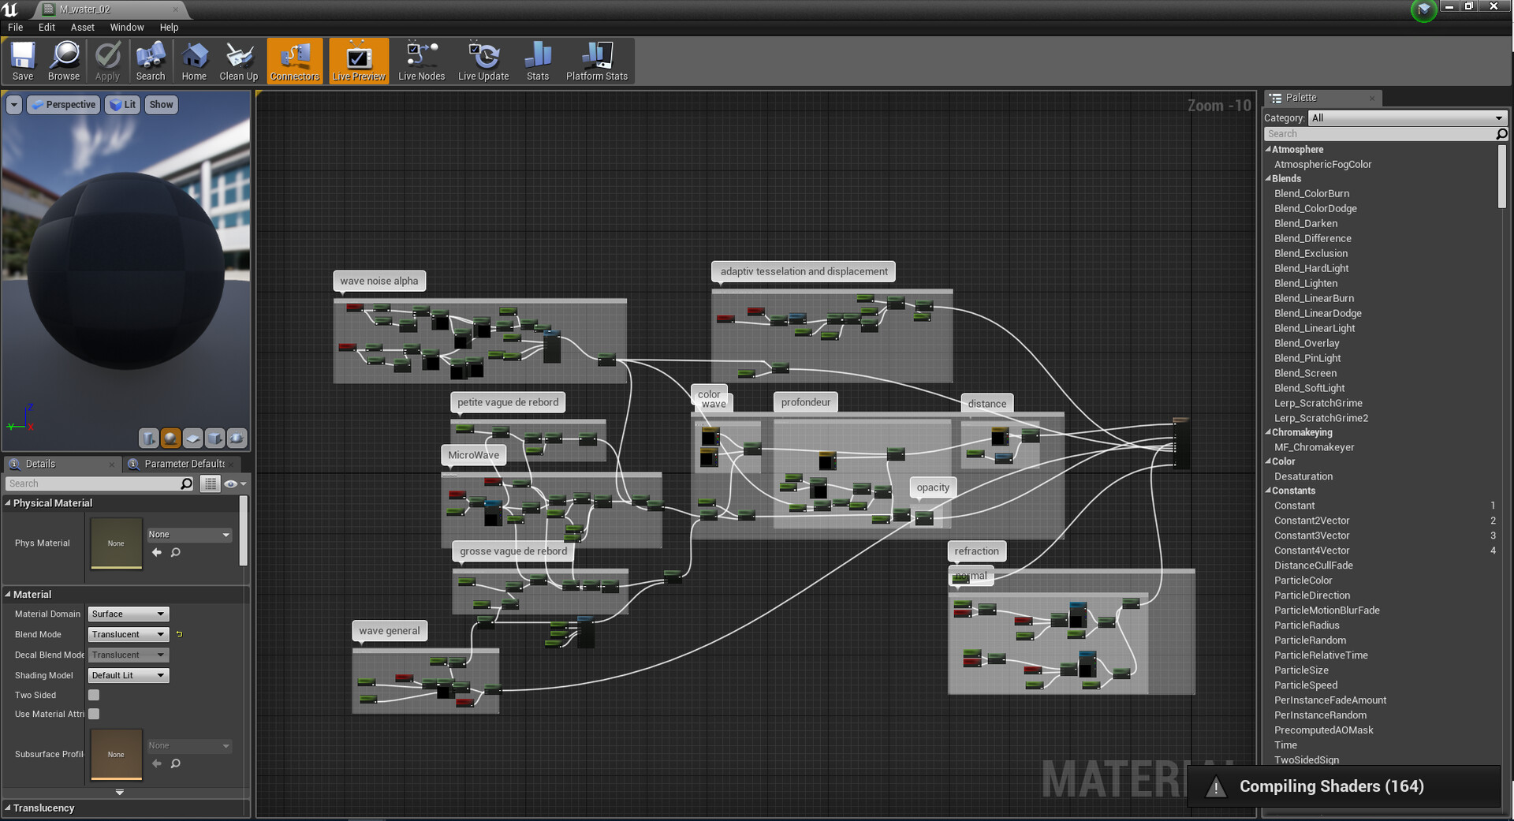Open the Shading Model dropdown
This screenshot has width=1514, height=821.
128,675
